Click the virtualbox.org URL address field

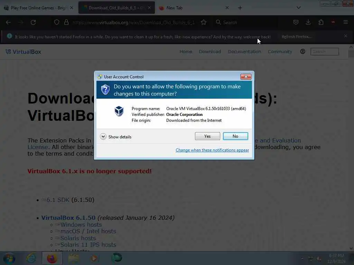point(134,22)
